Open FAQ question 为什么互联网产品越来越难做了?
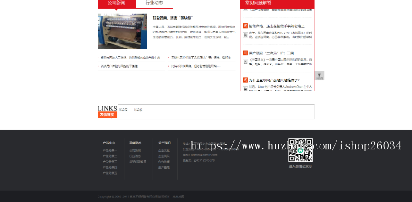The width and height of the screenshot is (412, 202). coord(274,80)
